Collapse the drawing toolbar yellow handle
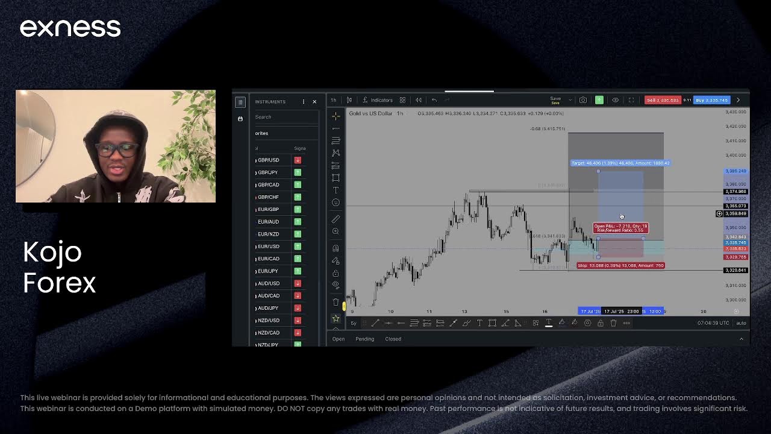Viewport: 771px width, 434px height. pos(344,306)
